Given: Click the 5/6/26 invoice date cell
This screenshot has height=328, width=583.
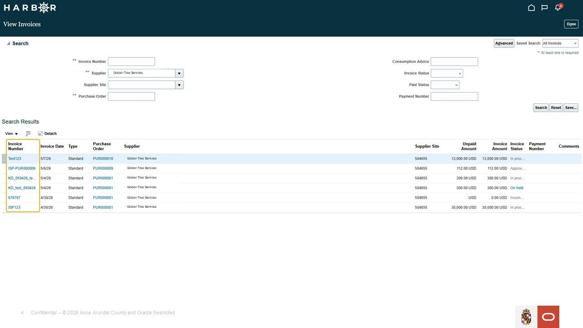Looking at the screenshot, I should tap(46, 169).
